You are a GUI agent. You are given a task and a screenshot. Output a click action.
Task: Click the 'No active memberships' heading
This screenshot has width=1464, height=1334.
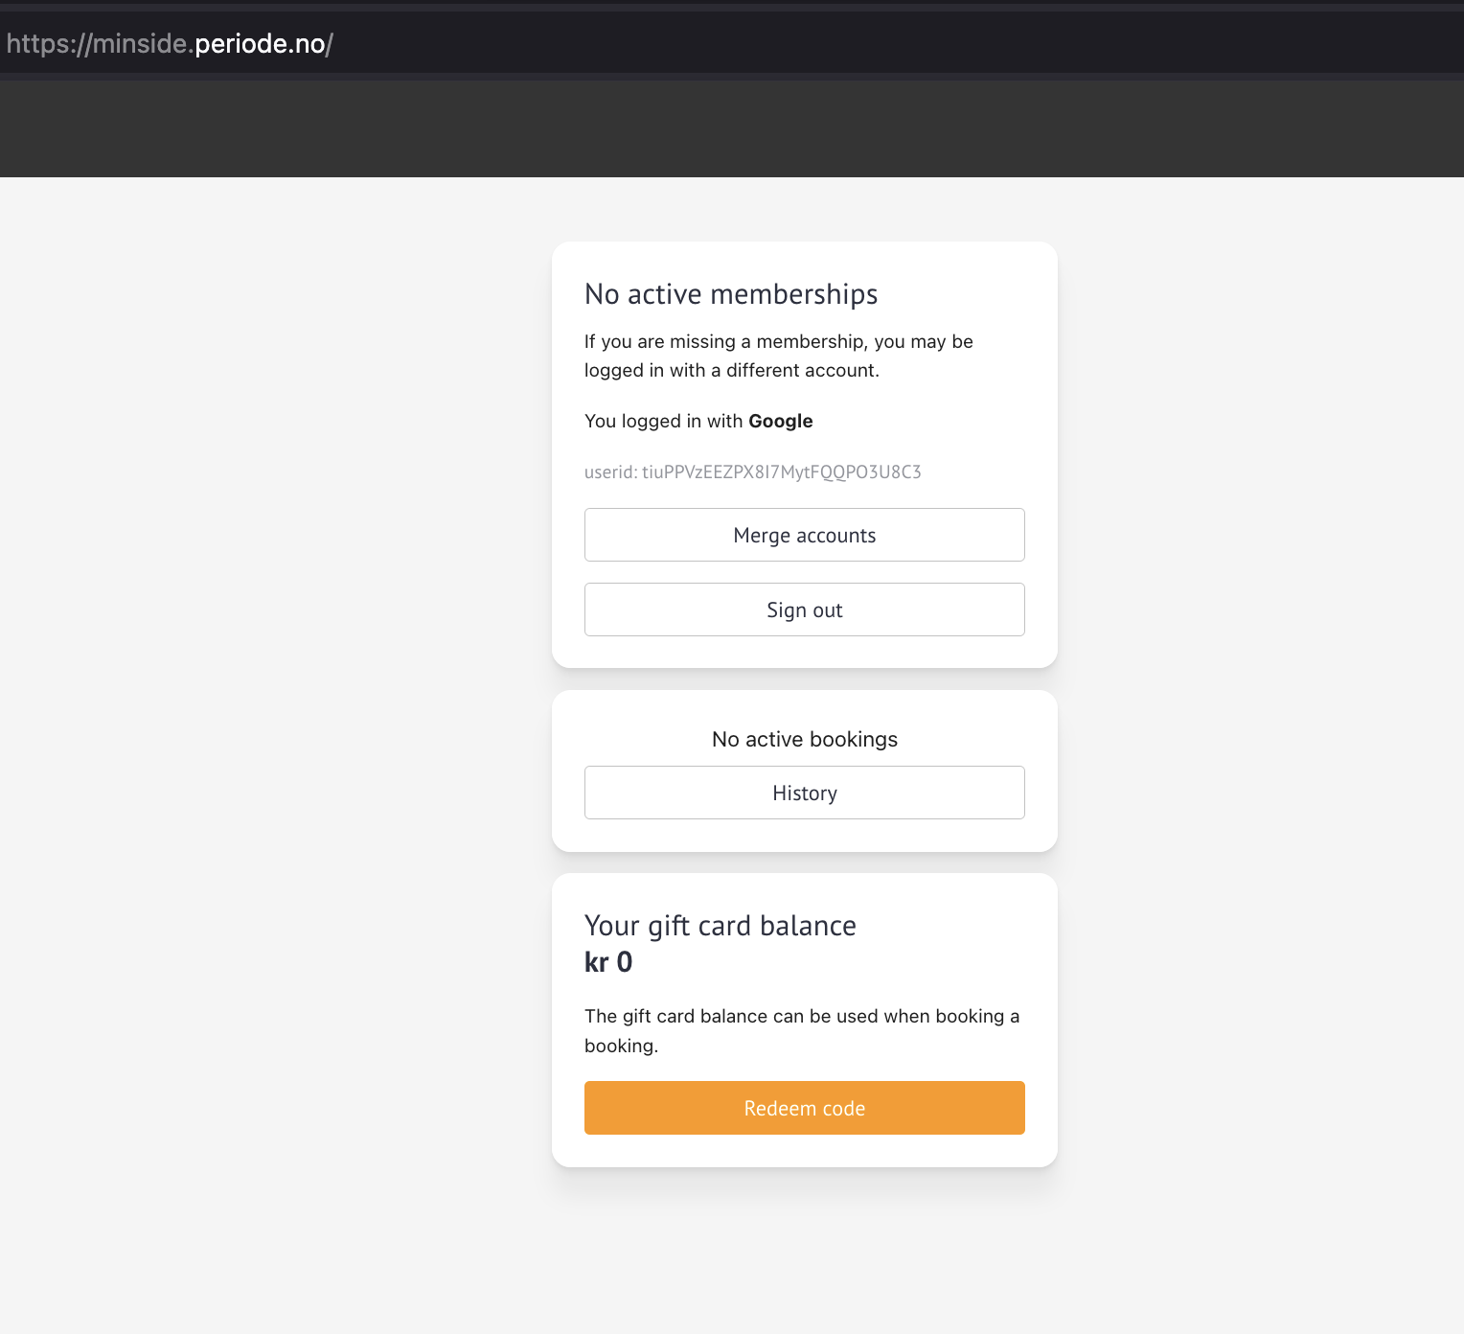click(x=731, y=294)
